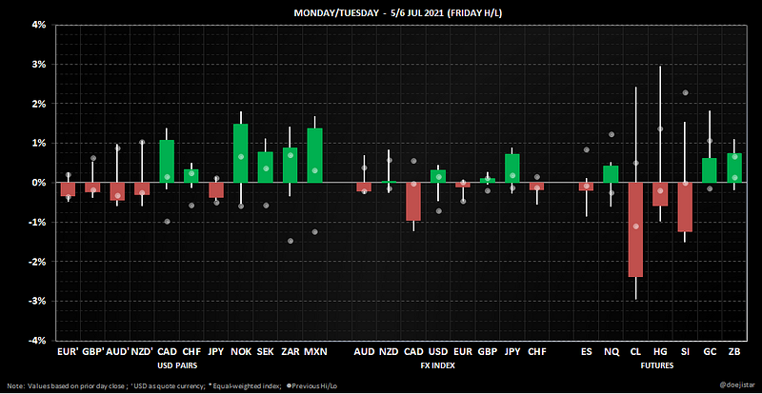This screenshot has width=762, height=394.
Task: Click the FX INDEX group label
Action: [x=438, y=364]
